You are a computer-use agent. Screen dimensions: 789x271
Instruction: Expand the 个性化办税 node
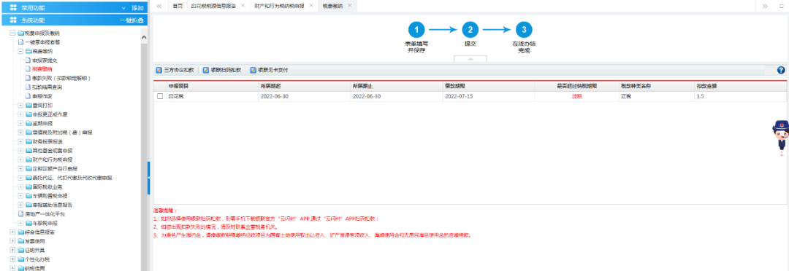pyautogui.click(x=12, y=259)
